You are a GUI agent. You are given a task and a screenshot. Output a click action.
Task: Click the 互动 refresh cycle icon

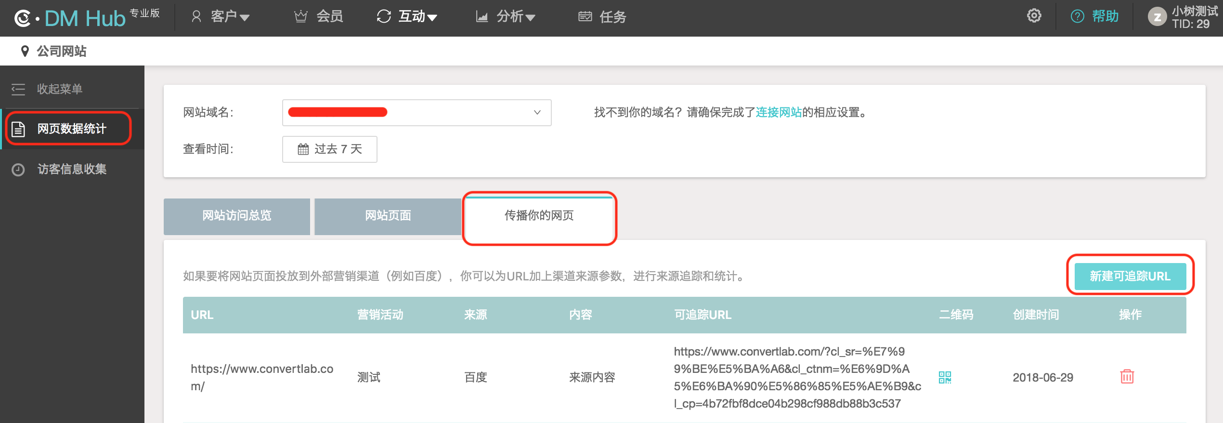tap(384, 17)
